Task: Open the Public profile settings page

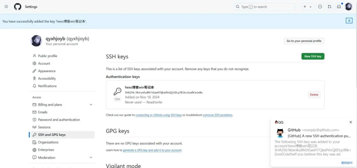Action: (x=47, y=56)
